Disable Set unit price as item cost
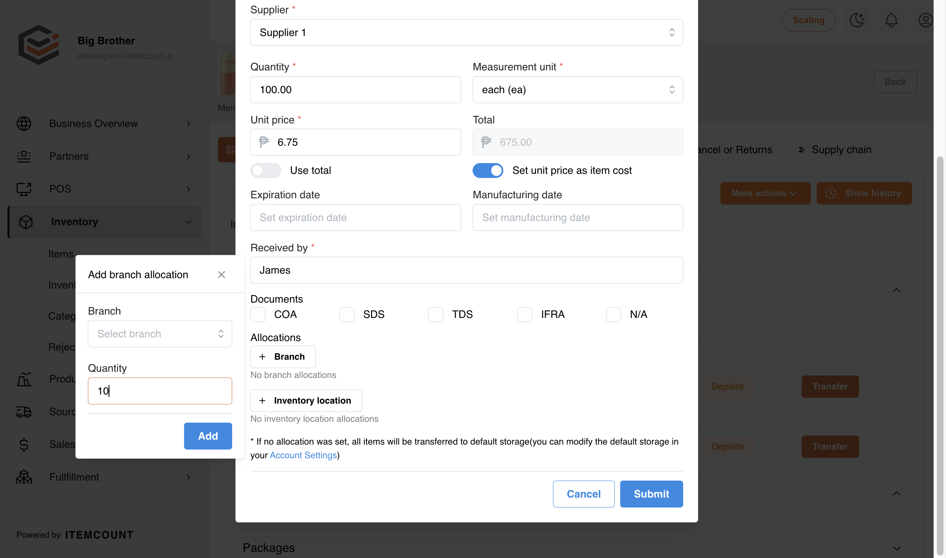Screen dimensions: 946x558 click(x=488, y=171)
